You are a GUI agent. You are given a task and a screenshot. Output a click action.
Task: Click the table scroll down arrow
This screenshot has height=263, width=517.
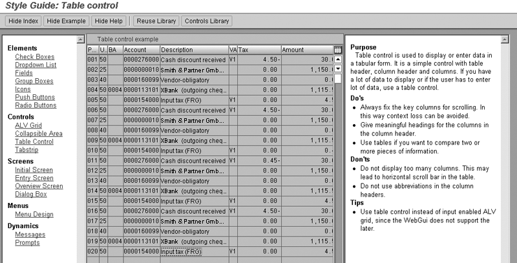click(337, 68)
